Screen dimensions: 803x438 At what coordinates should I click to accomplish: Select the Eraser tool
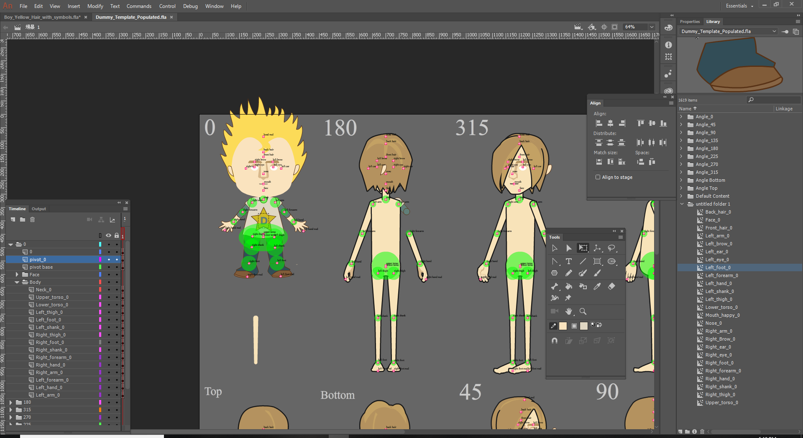click(x=611, y=286)
